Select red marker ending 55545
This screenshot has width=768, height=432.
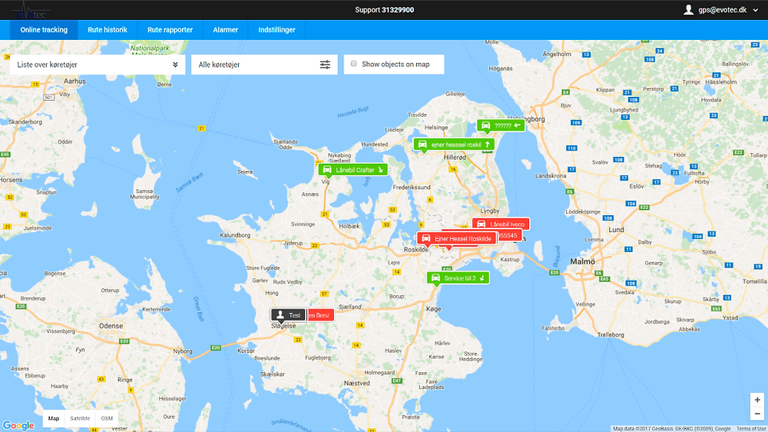509,235
